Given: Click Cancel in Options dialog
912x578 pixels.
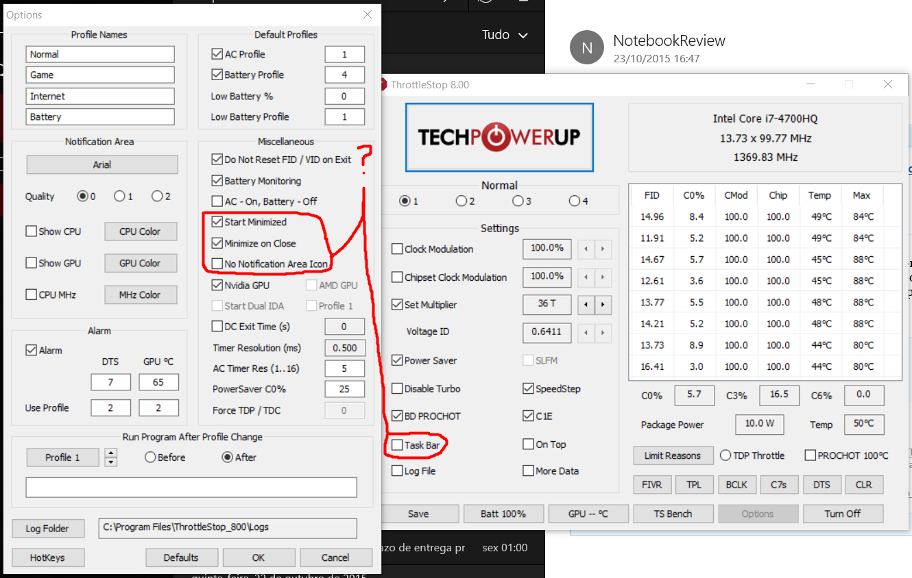Looking at the screenshot, I should [335, 557].
